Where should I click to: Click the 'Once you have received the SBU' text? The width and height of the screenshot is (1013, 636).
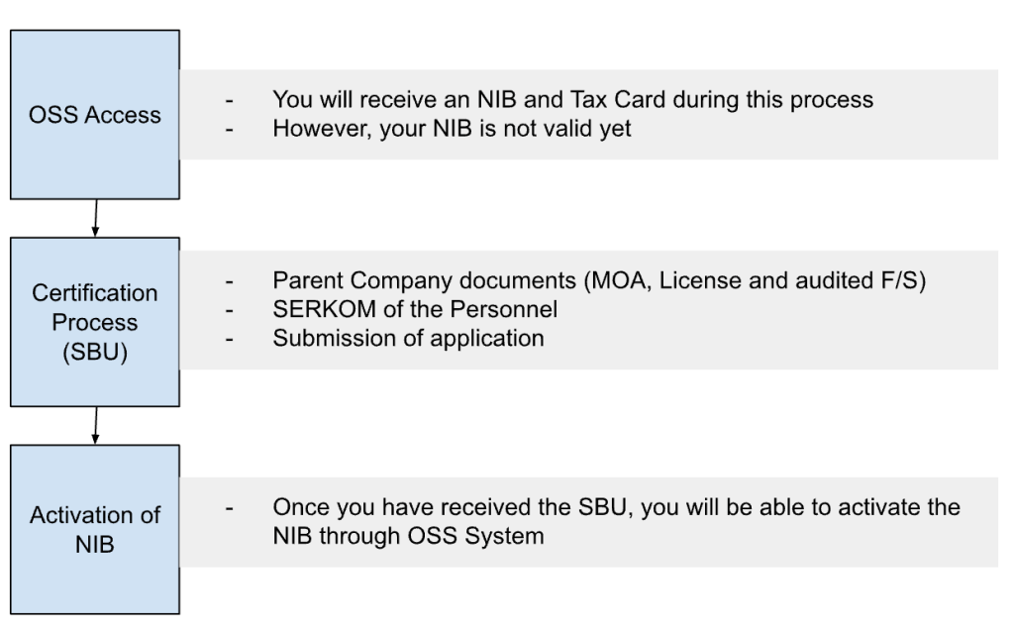(616, 507)
